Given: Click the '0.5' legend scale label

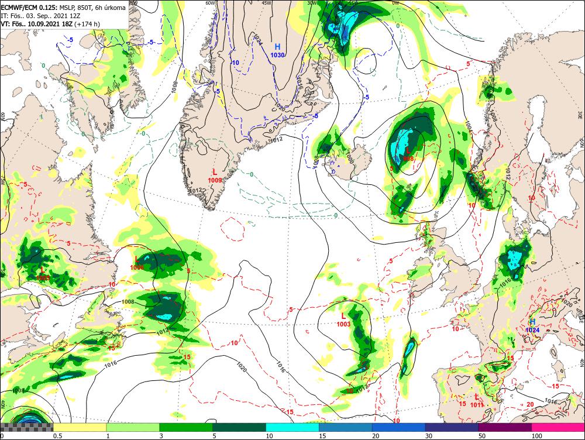Looking at the screenshot, I should pyautogui.click(x=57, y=436).
